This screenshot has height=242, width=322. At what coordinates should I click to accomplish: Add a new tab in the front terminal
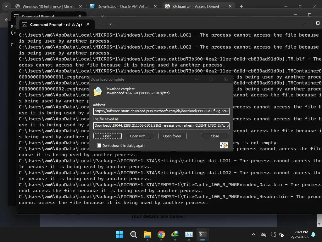click(101, 24)
